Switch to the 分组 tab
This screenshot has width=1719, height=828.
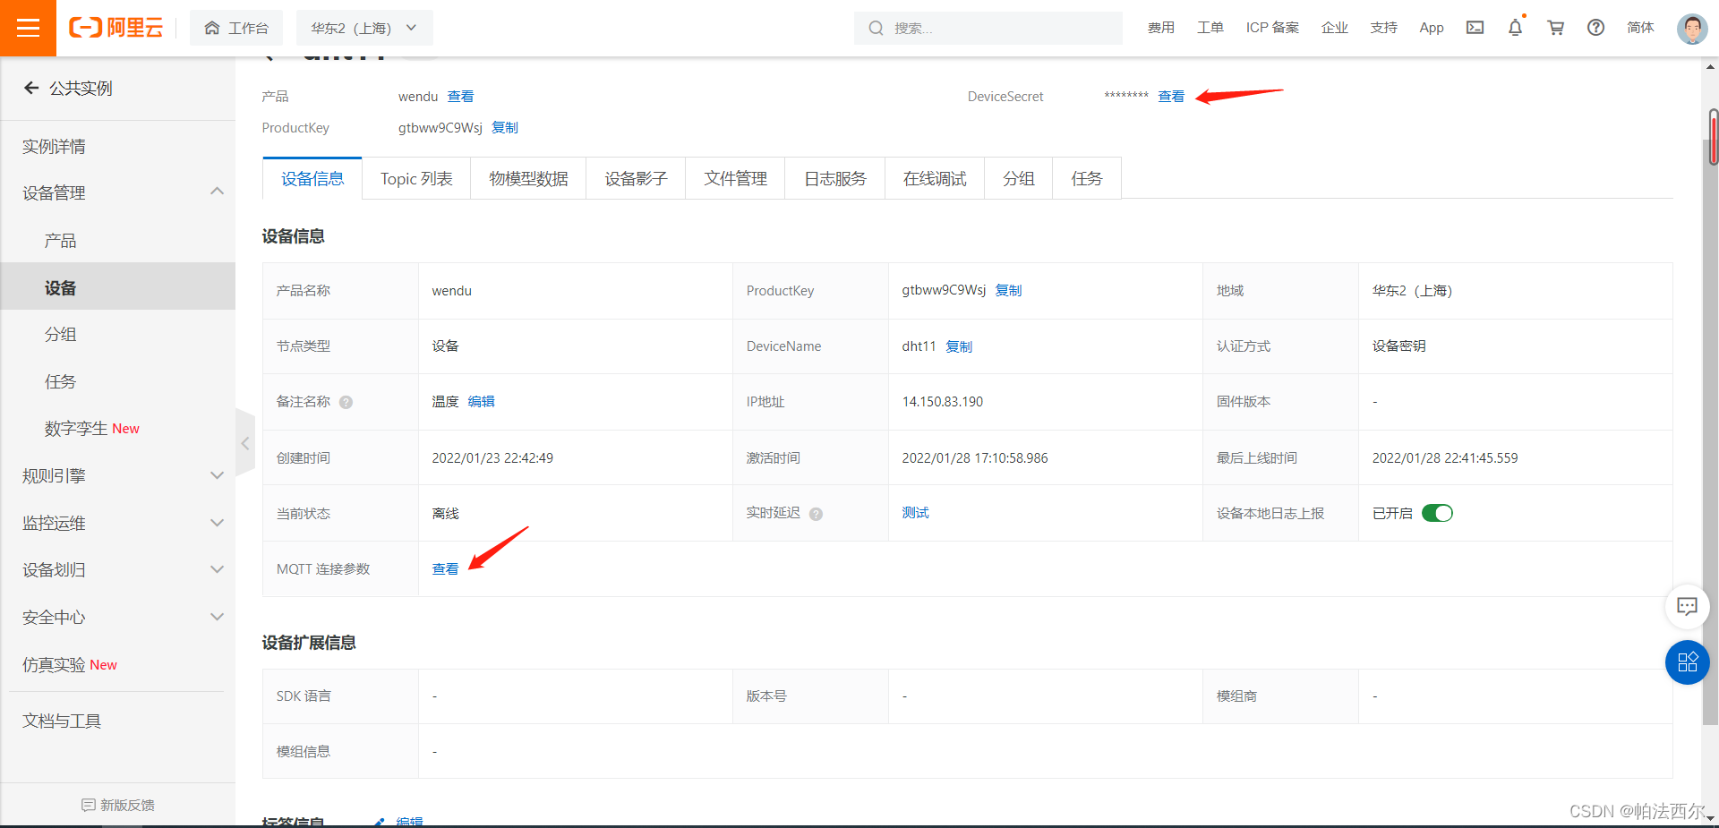click(x=1018, y=178)
